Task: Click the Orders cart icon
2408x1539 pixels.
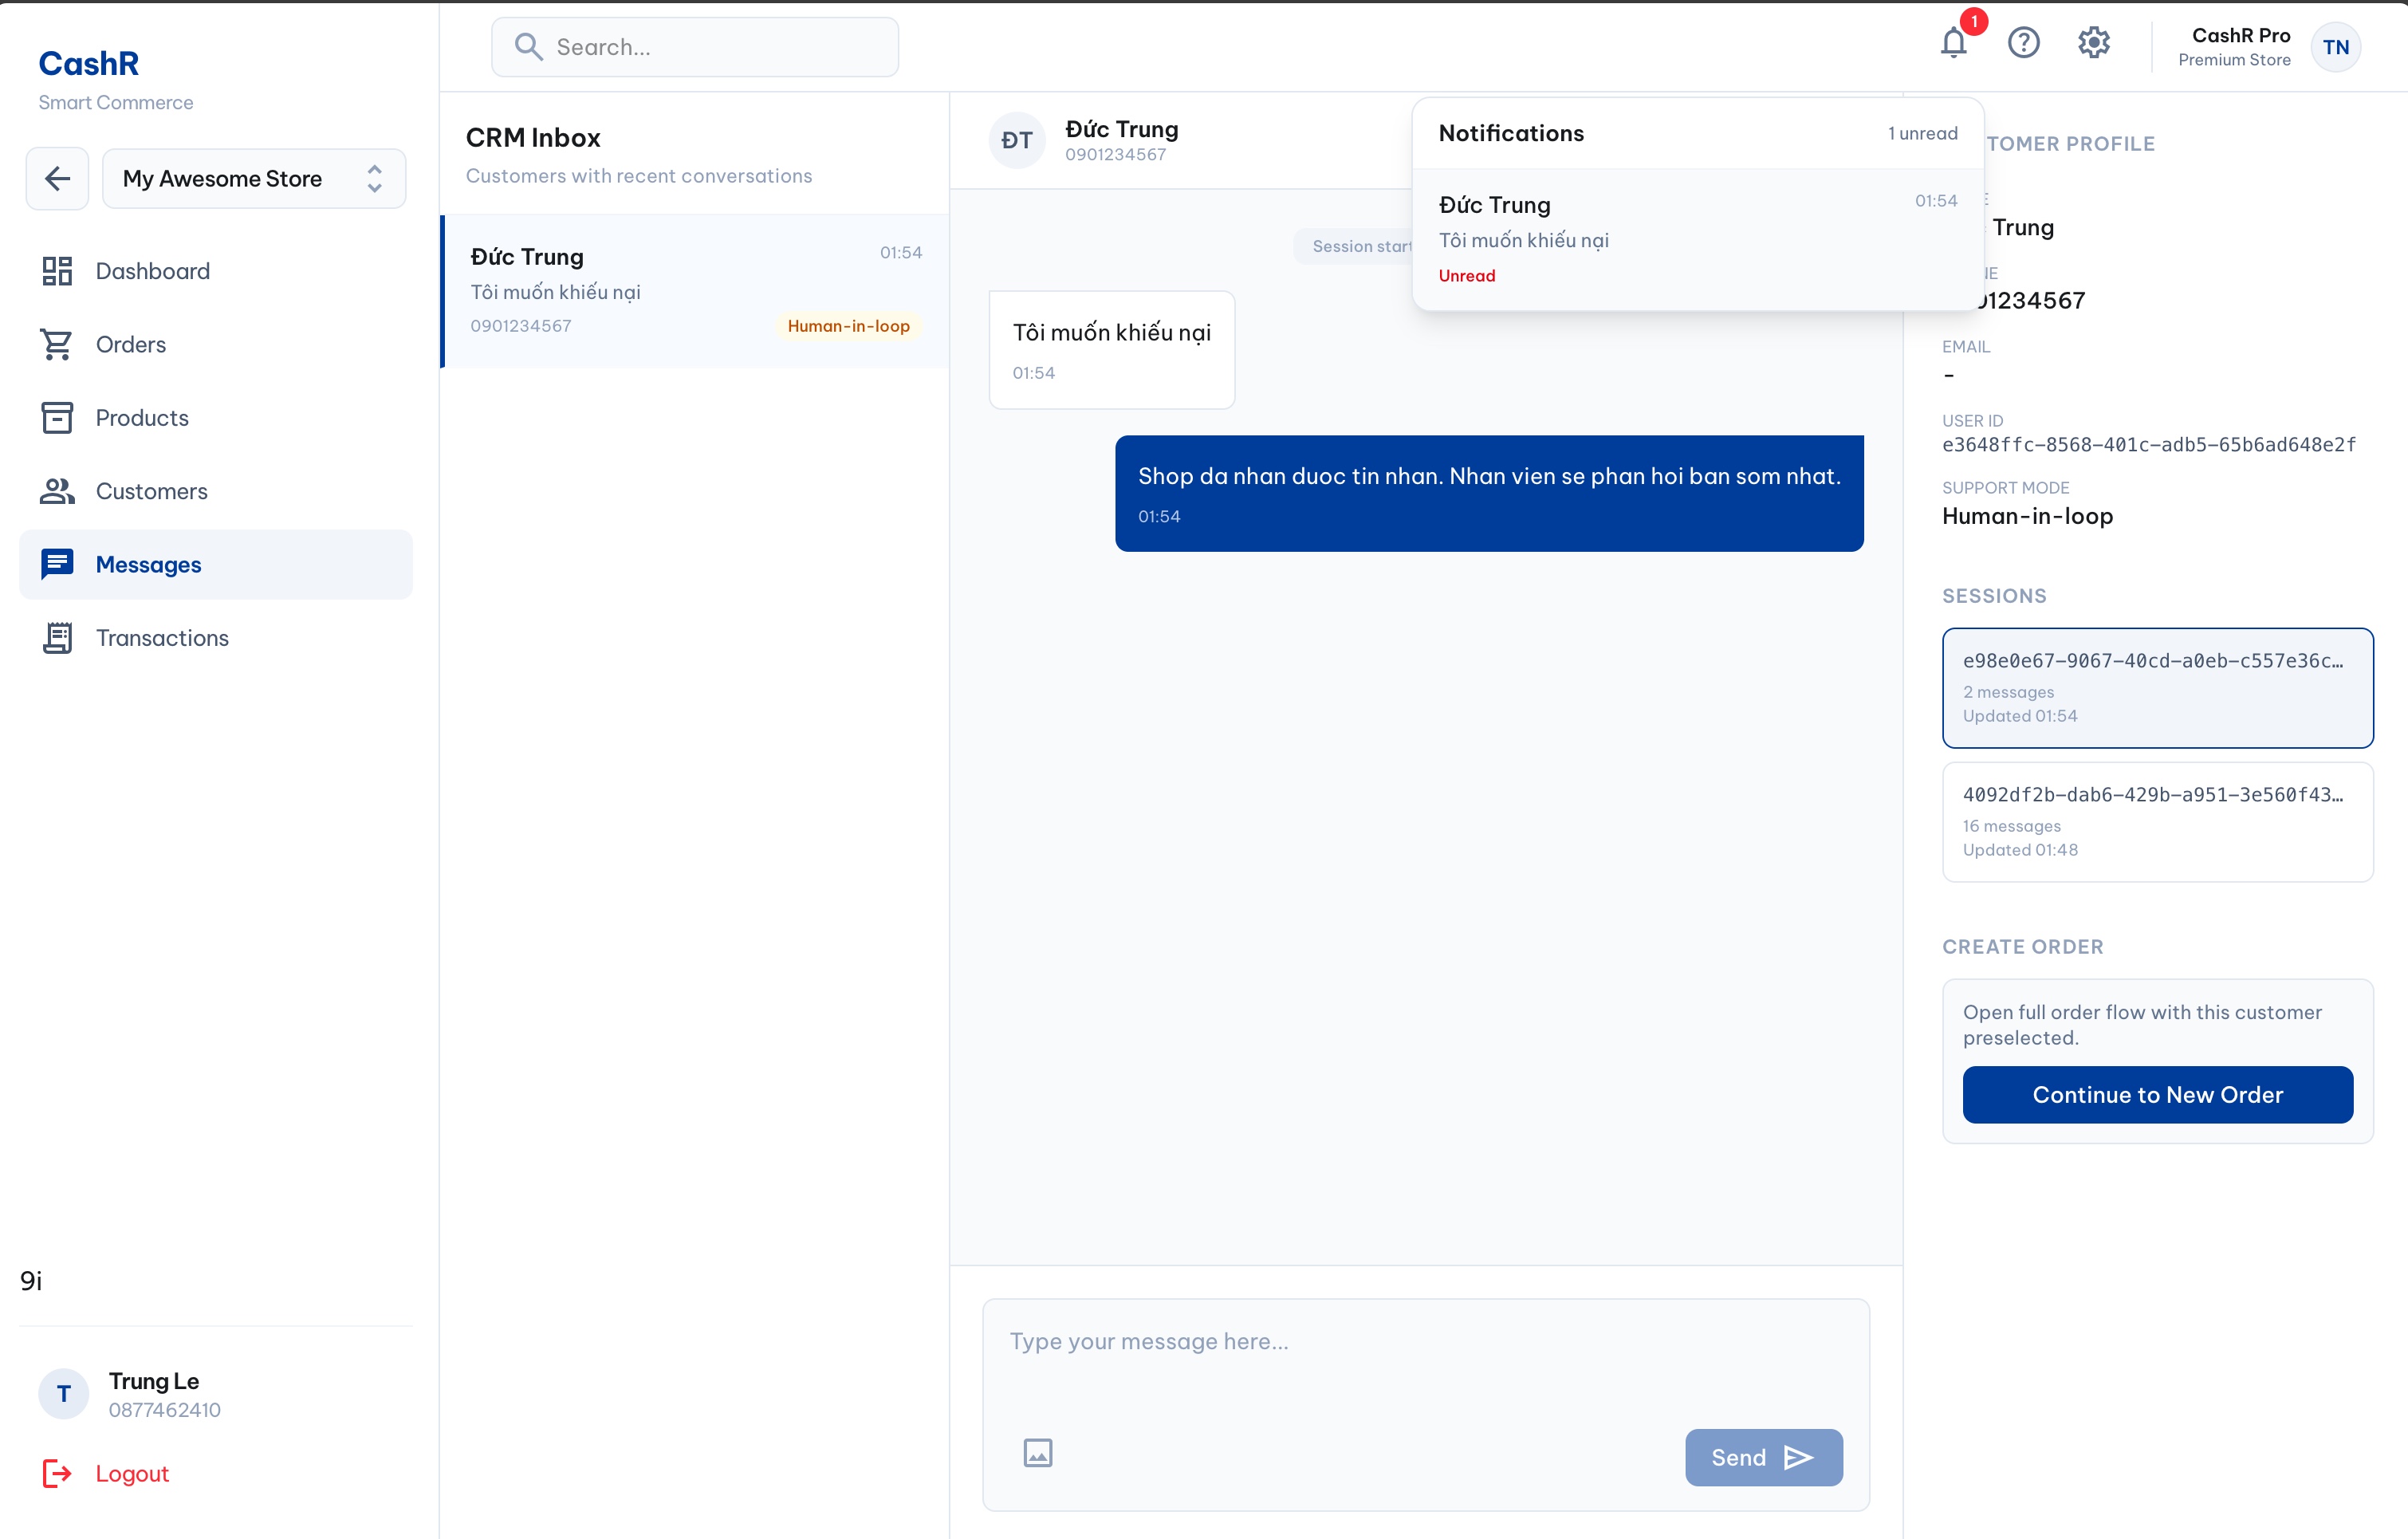Action: 57,344
